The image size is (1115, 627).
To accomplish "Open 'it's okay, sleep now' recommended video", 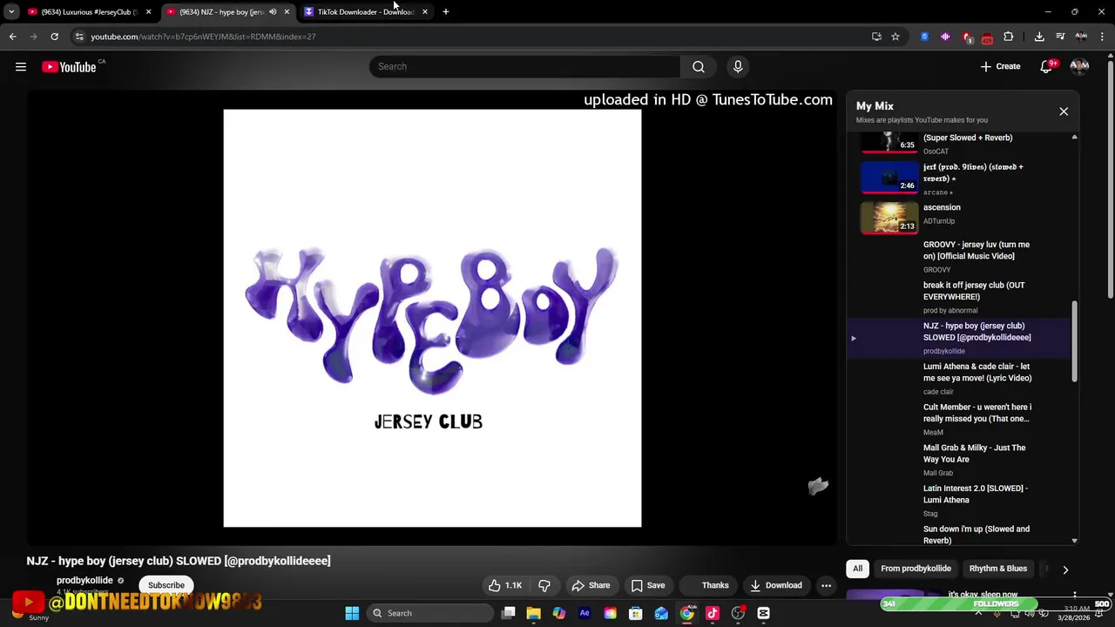I will coord(983,595).
